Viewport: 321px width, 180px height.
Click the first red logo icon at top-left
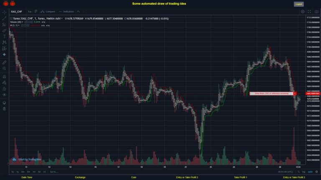pos(6,3)
